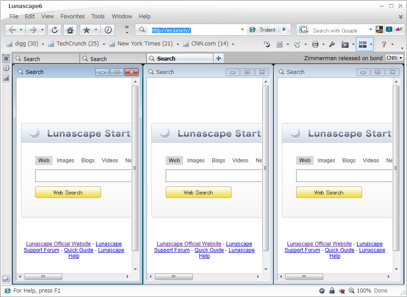Open History clock toolbar icon
Image resolution: width=407 pixels, height=297 pixels.
(108, 30)
